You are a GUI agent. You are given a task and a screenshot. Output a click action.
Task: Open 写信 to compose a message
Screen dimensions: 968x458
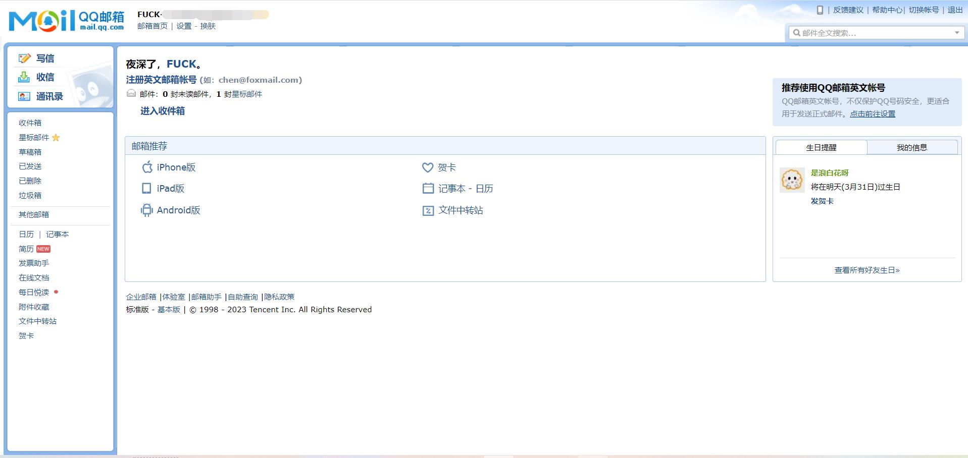[x=45, y=59]
